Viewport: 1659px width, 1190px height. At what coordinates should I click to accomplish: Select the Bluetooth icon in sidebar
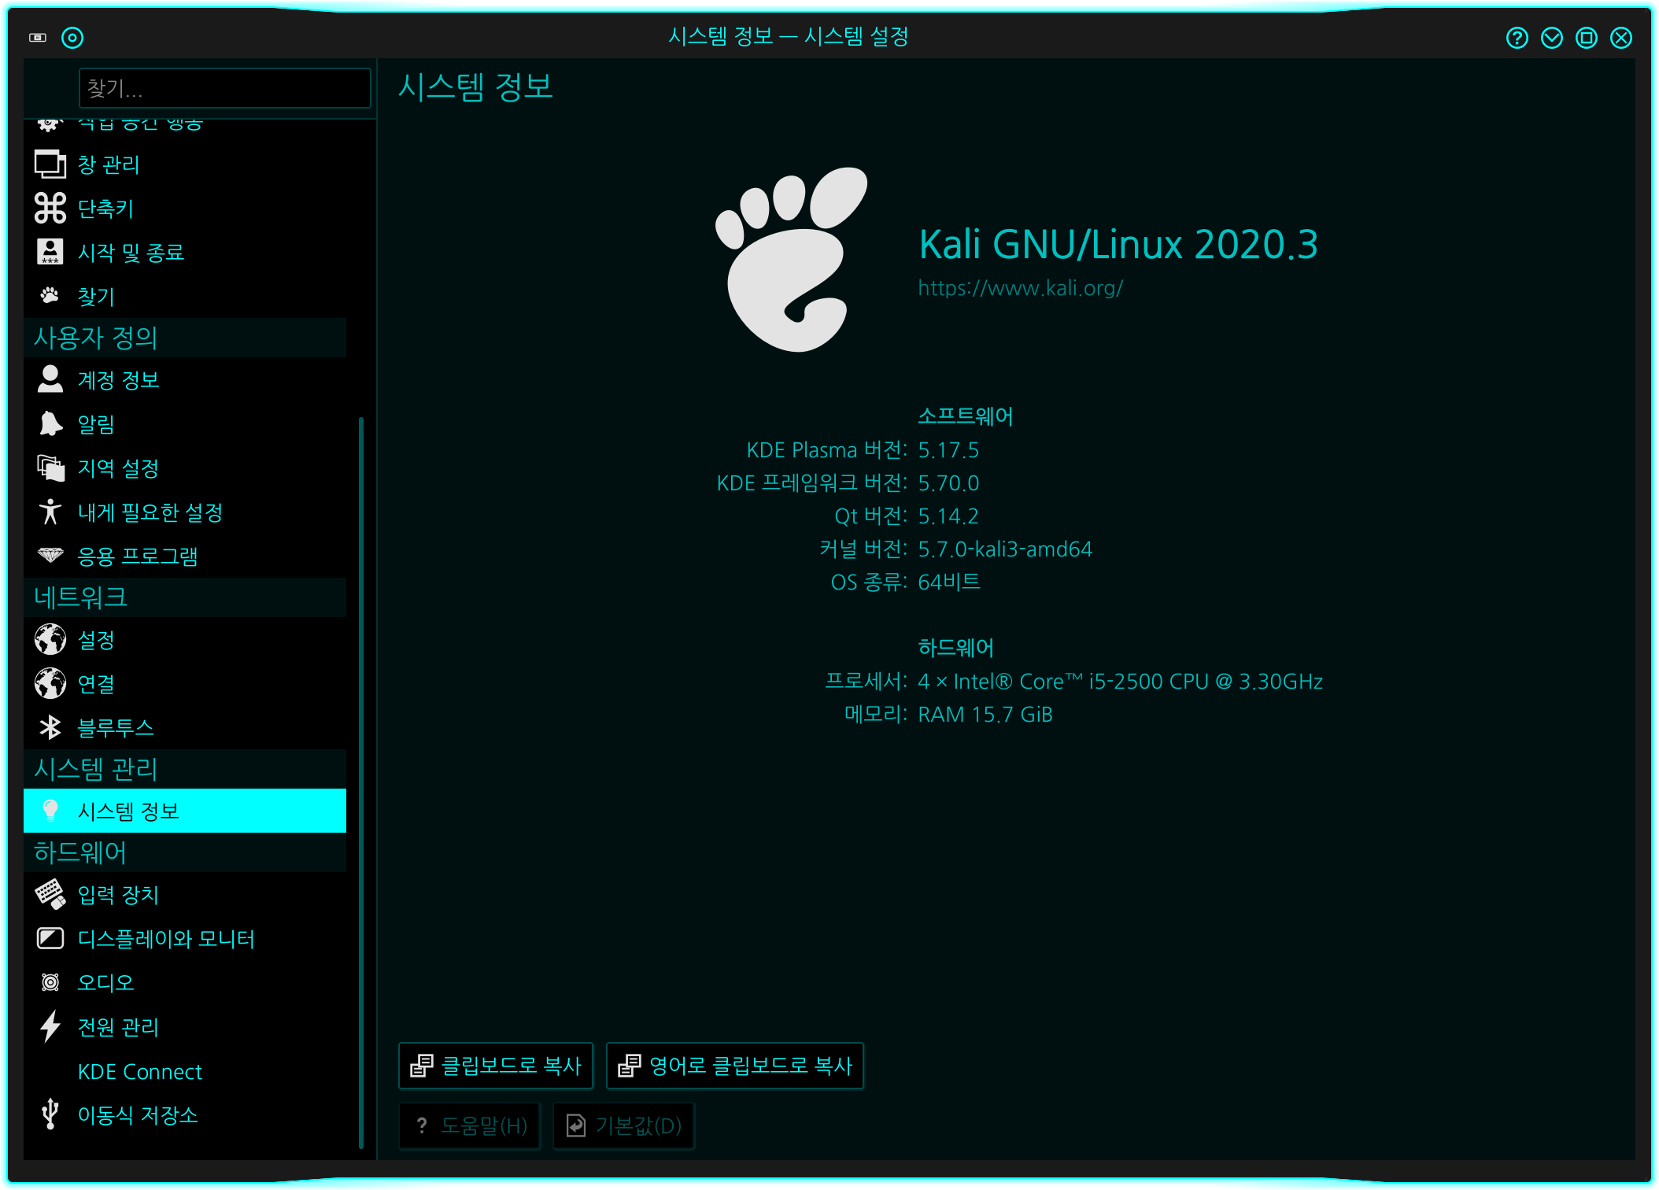(x=50, y=727)
